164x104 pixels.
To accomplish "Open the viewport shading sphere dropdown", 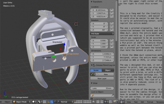I will (x=34, y=102).
